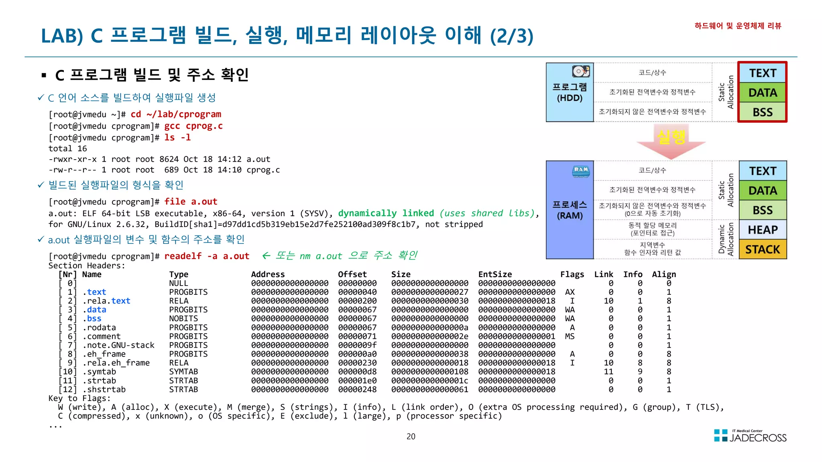Click the JADECROSS logo
Screen dimensions: 822x462
[x=750, y=436]
